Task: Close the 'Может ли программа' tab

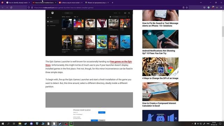Action: (x=108, y=2)
